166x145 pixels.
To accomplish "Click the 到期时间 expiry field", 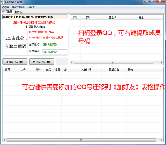I will tap(35, 17).
